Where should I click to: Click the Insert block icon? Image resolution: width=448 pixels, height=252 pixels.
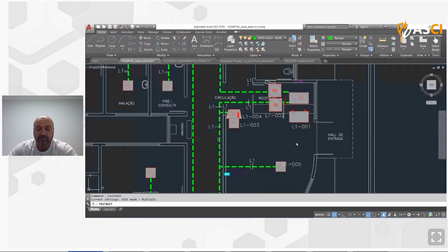click(292, 42)
